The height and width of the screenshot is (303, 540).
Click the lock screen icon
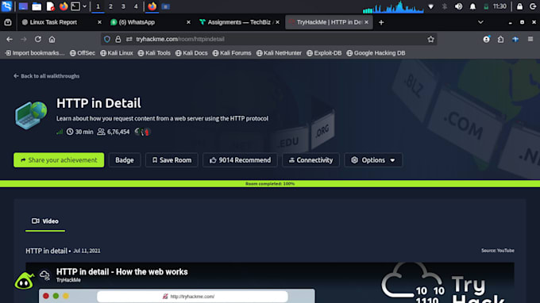(519, 6)
